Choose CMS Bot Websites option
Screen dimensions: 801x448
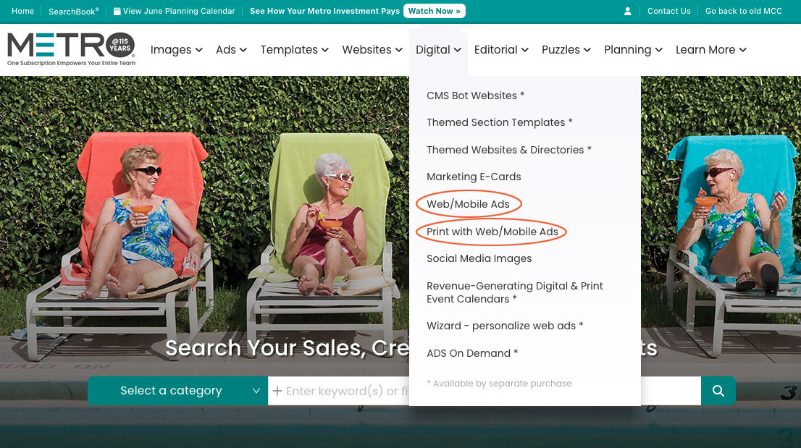point(475,96)
